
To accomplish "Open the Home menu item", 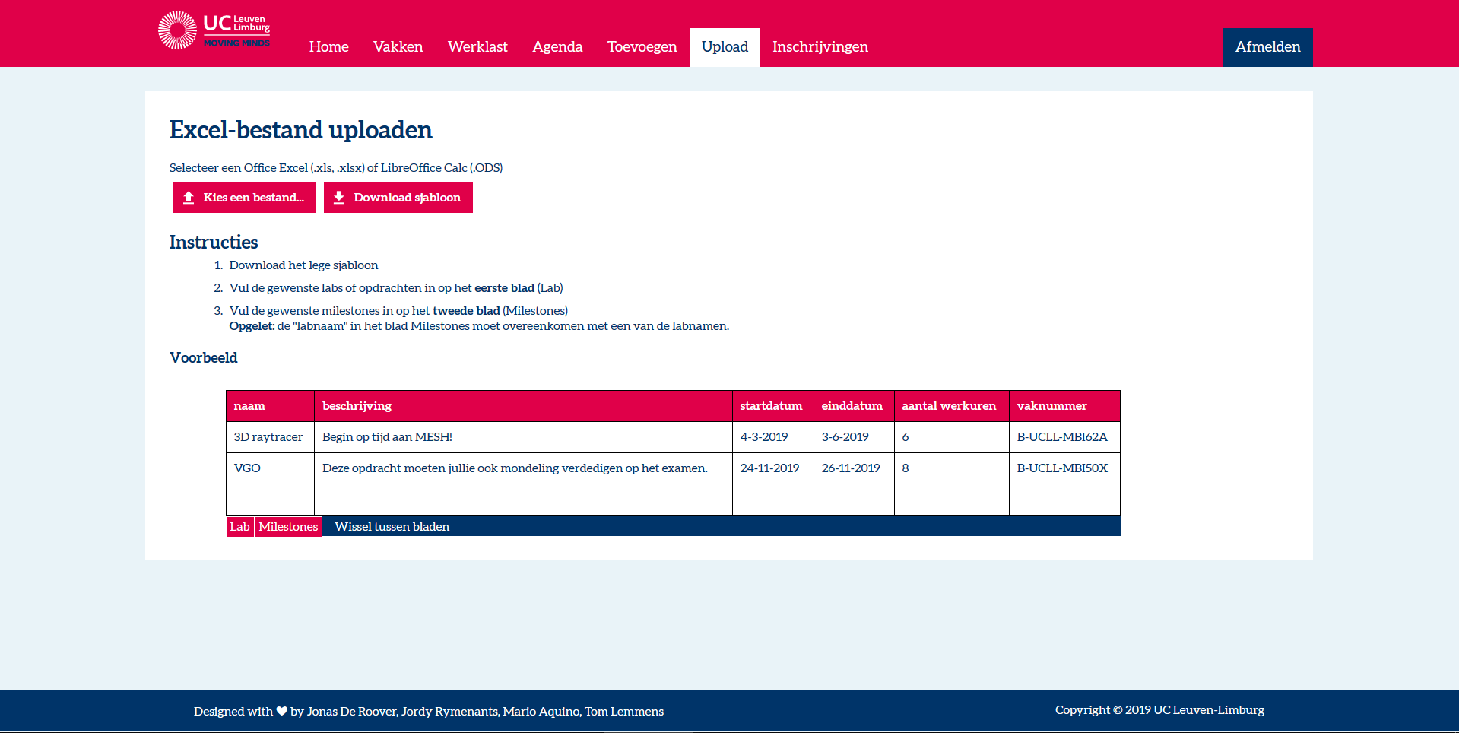I will coord(328,47).
